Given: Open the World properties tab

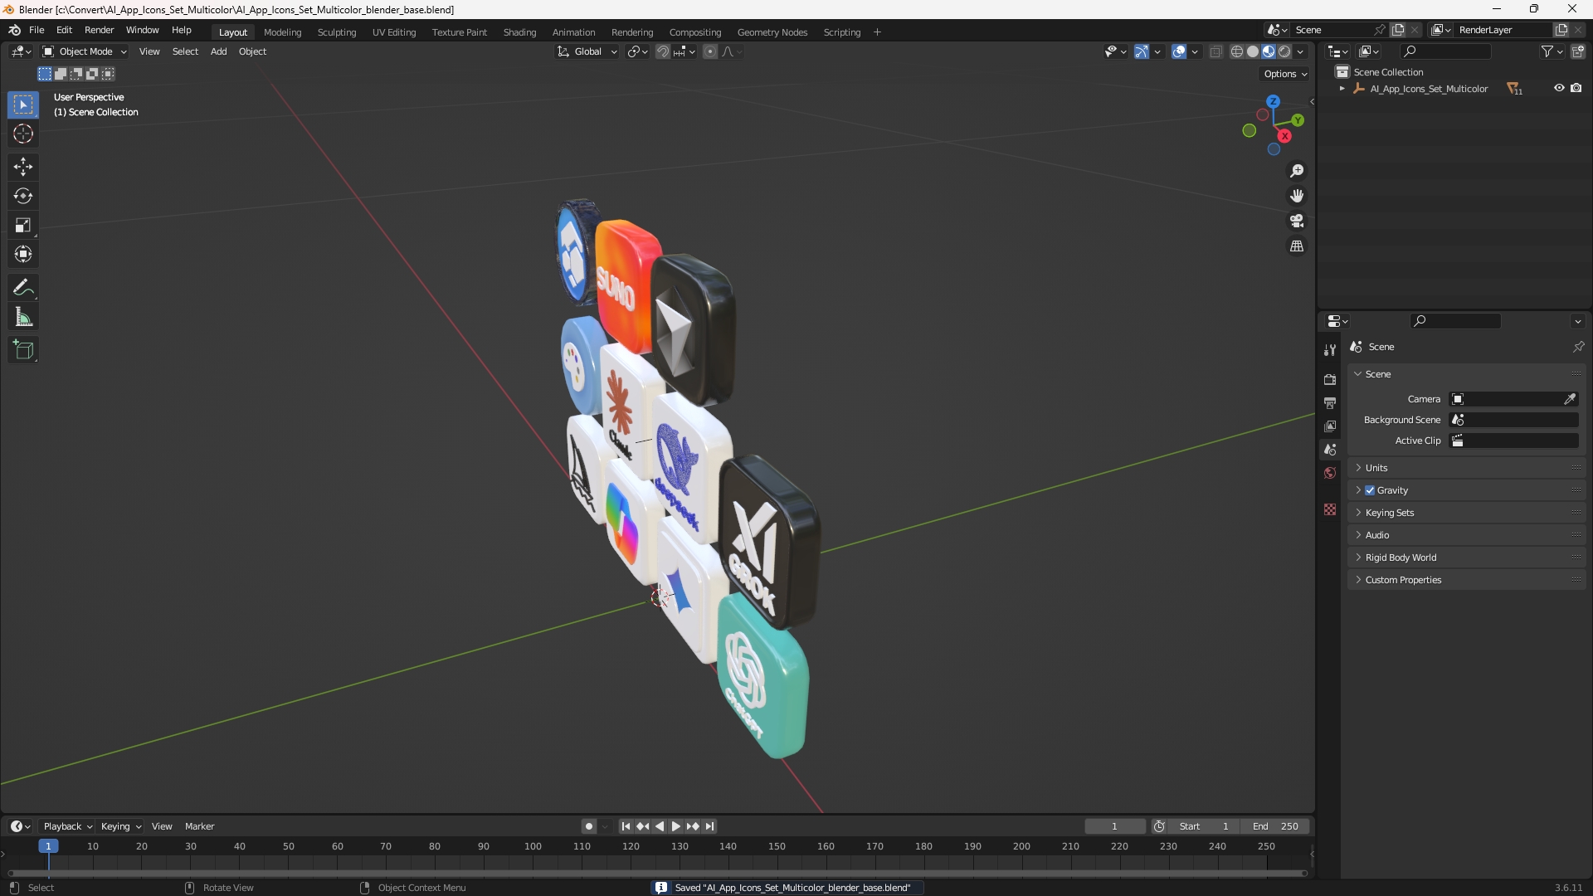Looking at the screenshot, I should coord(1330,473).
